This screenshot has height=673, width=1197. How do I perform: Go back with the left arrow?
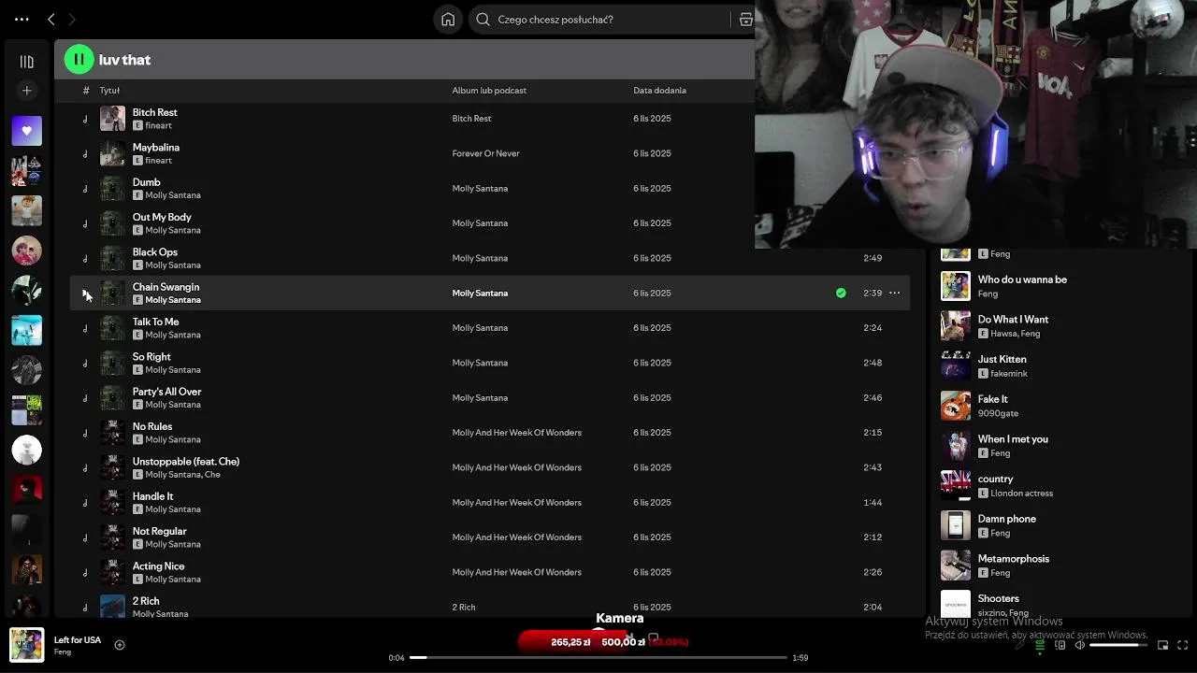click(x=51, y=19)
